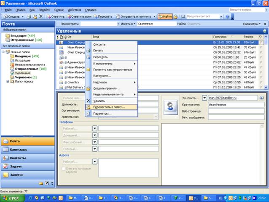Choose Удалить in context menu
269x202 pixels.
pyautogui.click(x=111, y=101)
